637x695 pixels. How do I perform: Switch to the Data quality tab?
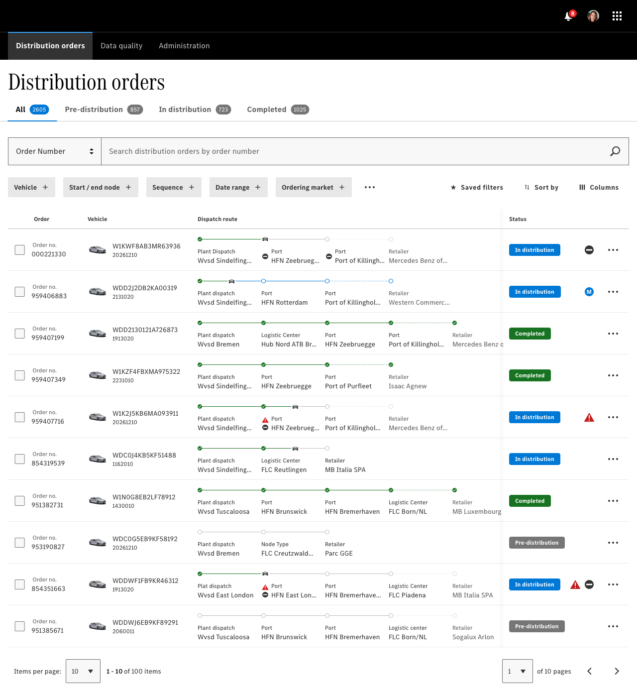click(121, 46)
